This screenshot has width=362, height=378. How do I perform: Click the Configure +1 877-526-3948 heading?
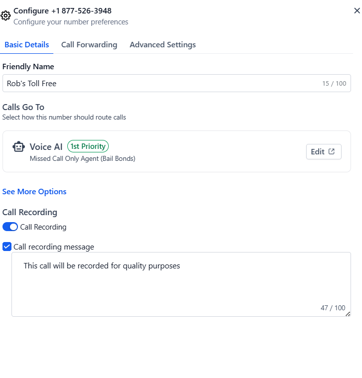click(x=62, y=11)
